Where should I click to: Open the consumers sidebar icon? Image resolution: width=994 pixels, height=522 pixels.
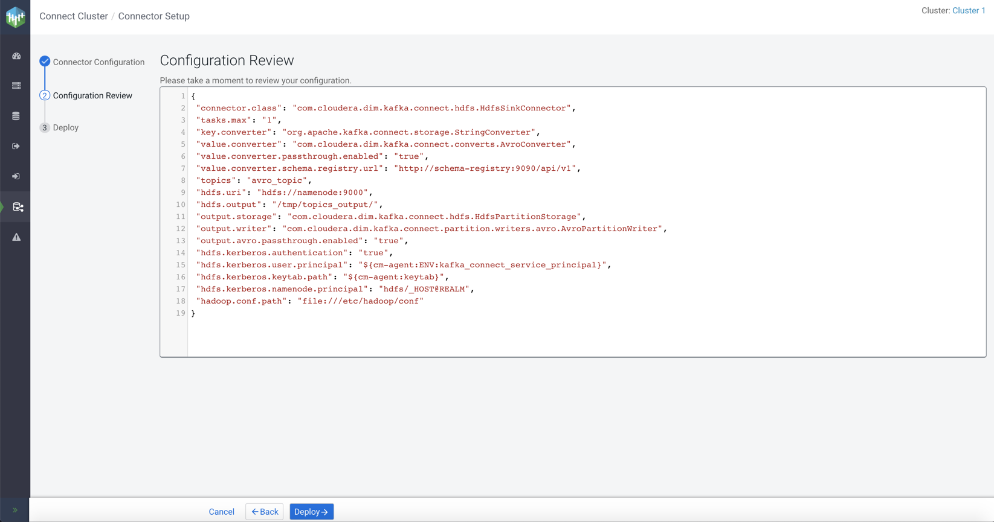coord(16,176)
